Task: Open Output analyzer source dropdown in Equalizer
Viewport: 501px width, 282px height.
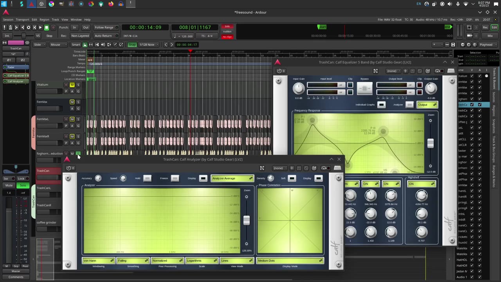Action: click(x=427, y=105)
